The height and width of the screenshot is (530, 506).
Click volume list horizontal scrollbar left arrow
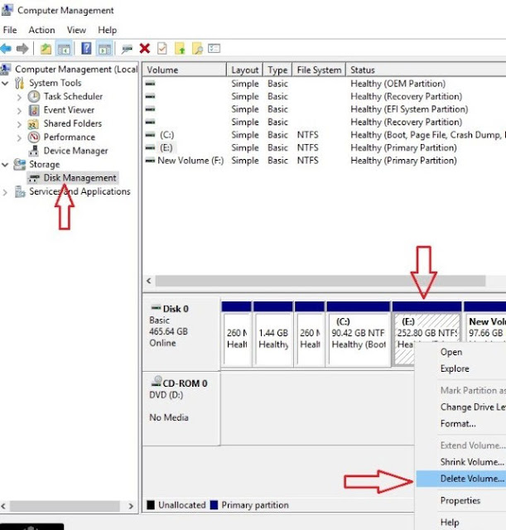(x=149, y=281)
